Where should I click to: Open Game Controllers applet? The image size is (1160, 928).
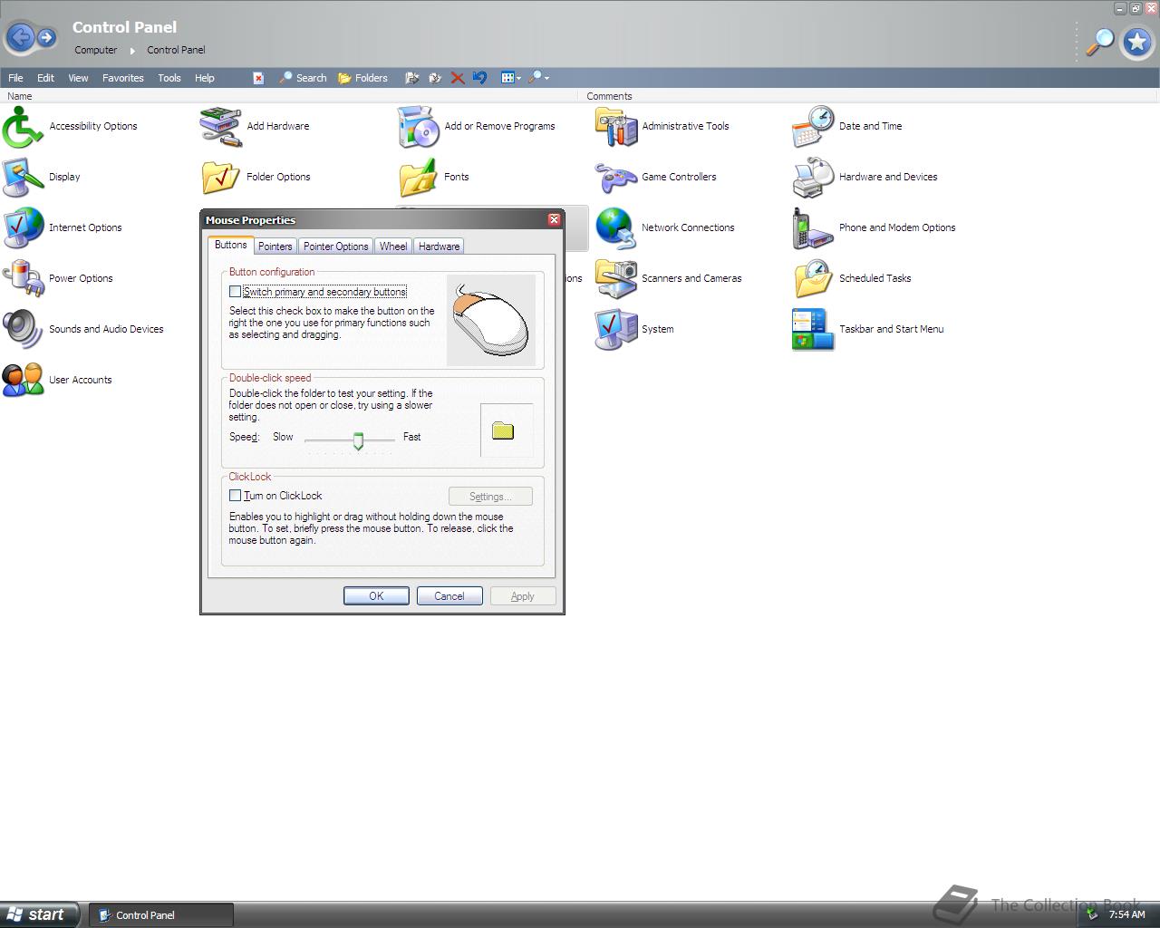(x=656, y=178)
